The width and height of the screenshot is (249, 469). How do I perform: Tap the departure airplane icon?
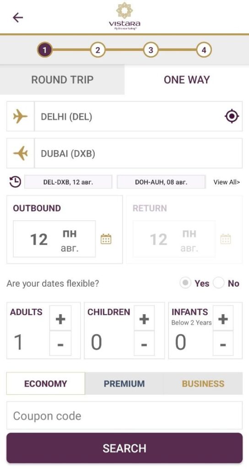click(x=20, y=116)
